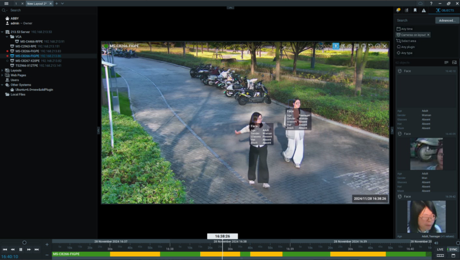Toggle motion search on the camera tile
The height and width of the screenshot is (260, 460).
click(343, 46)
